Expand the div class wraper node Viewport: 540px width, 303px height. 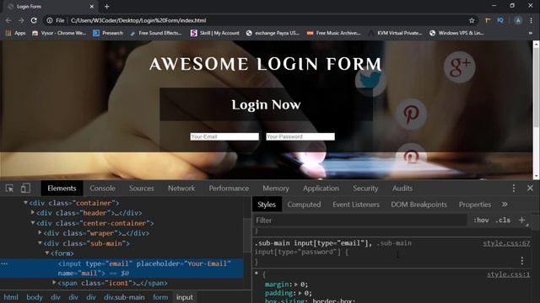(x=40, y=233)
